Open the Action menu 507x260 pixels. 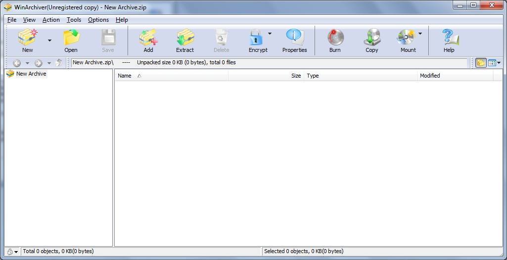point(51,20)
